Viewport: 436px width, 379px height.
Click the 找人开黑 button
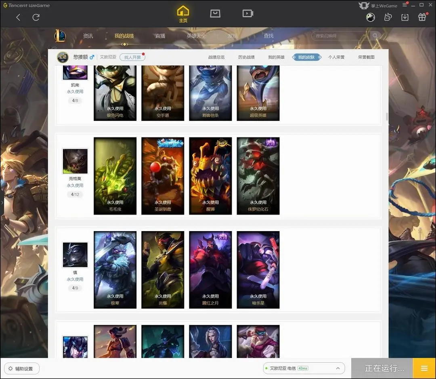[132, 57]
